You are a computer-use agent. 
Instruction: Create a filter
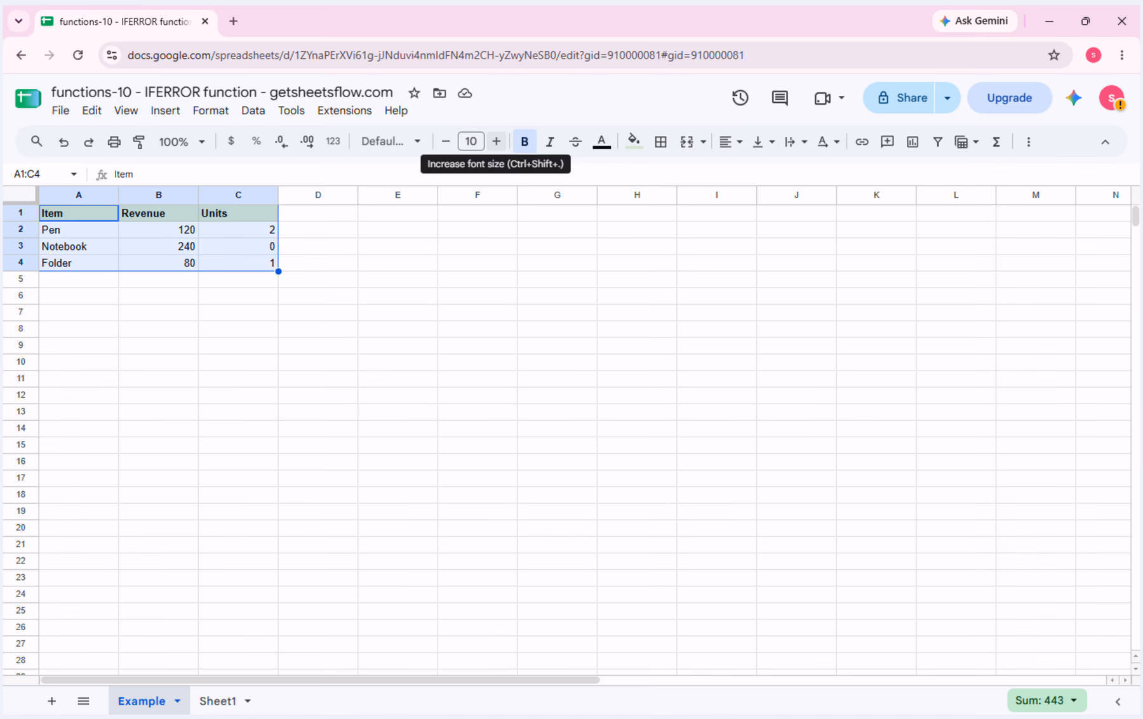(x=937, y=142)
